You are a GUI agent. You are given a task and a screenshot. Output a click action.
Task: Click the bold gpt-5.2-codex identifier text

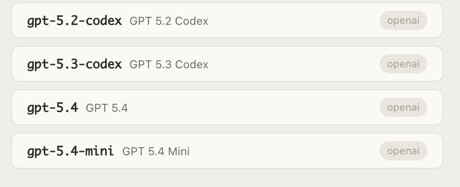click(74, 21)
